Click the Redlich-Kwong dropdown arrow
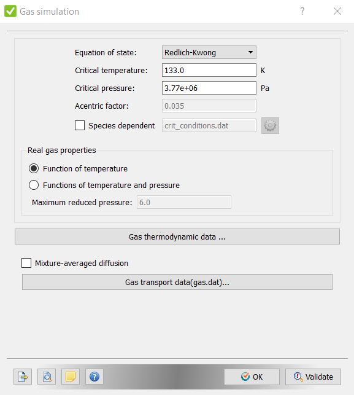The width and height of the screenshot is (354, 395). 250,52
